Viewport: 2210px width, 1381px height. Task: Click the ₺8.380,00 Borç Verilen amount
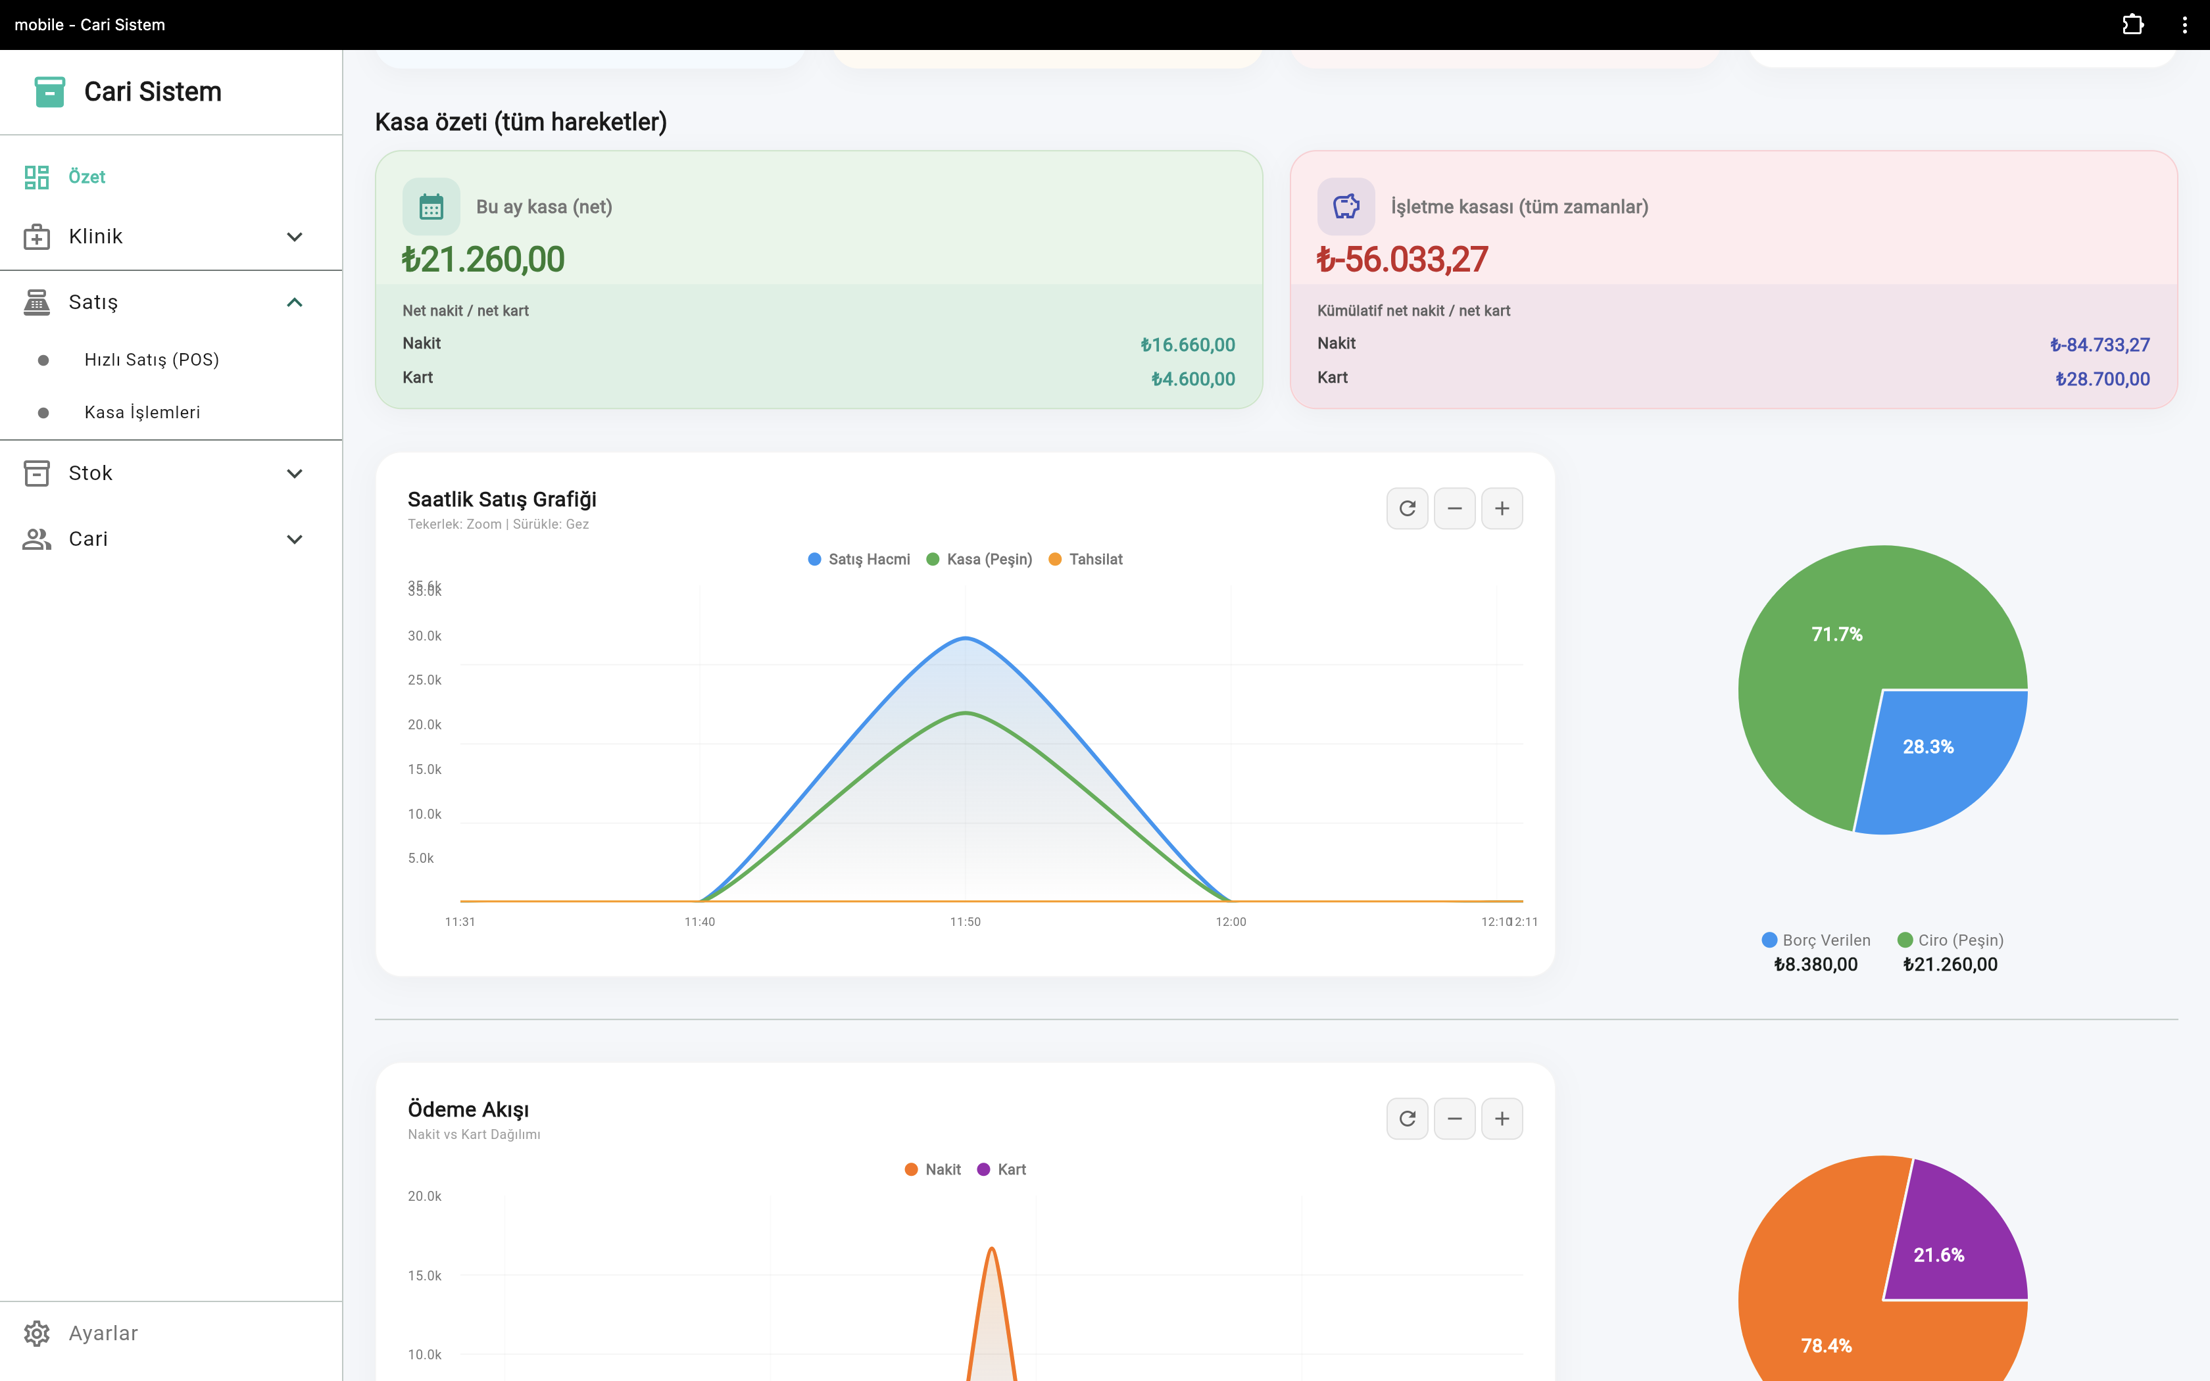pos(1815,965)
